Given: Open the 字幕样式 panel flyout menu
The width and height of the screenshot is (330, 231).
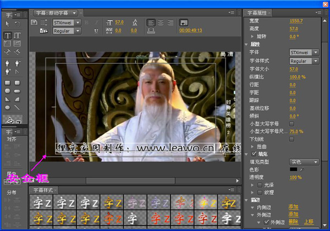Looking at the screenshot, I should pyautogui.click(x=232, y=190).
